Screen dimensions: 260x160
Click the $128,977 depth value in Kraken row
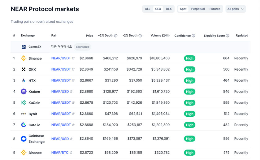[x=110, y=92]
